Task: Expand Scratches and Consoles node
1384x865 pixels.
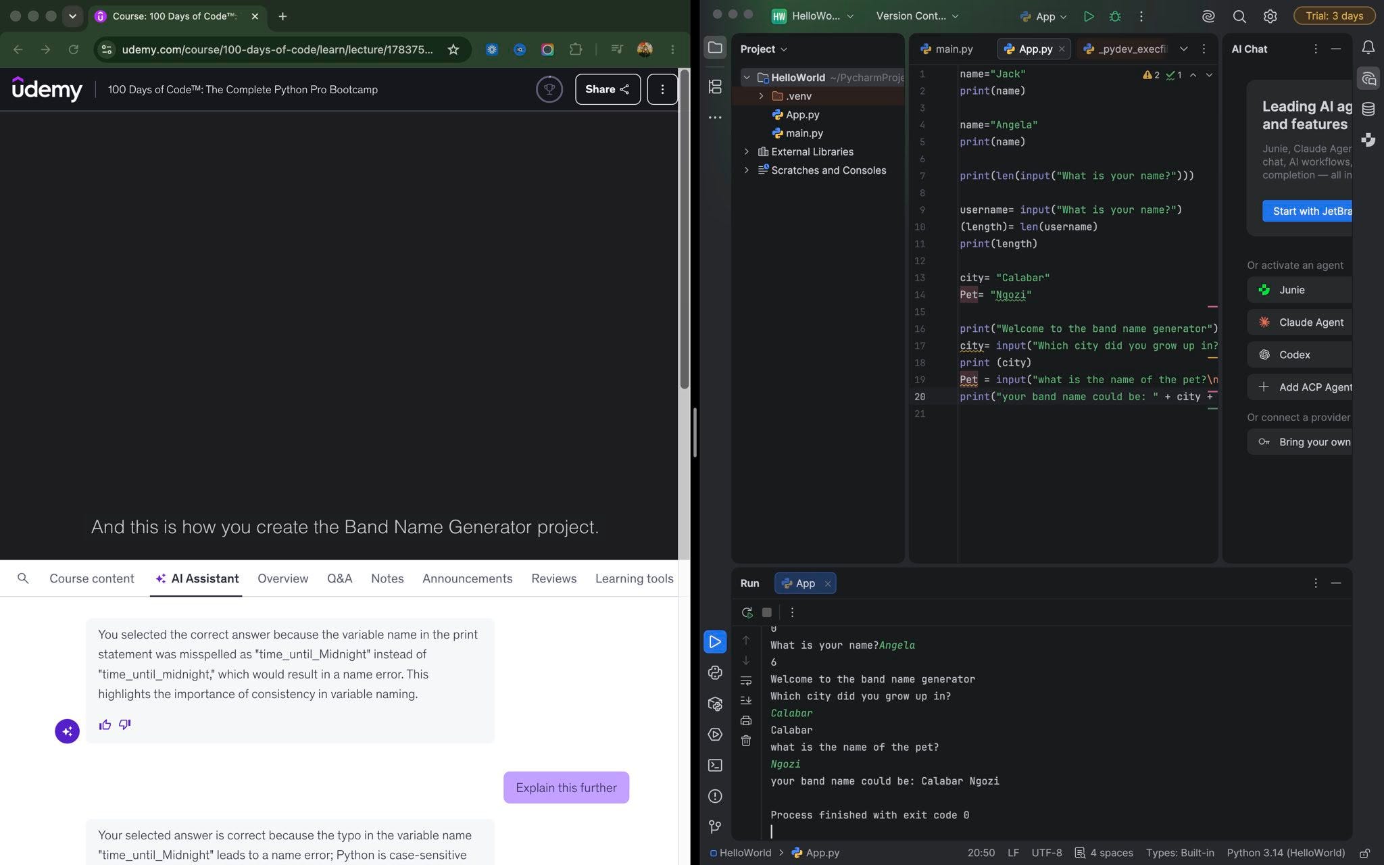Action: click(x=747, y=170)
